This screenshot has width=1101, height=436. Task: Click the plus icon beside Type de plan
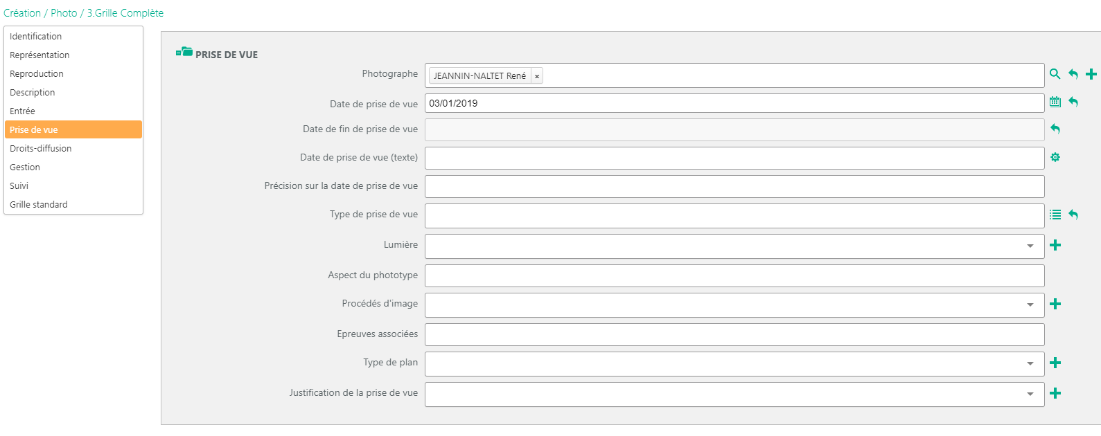[x=1055, y=363]
